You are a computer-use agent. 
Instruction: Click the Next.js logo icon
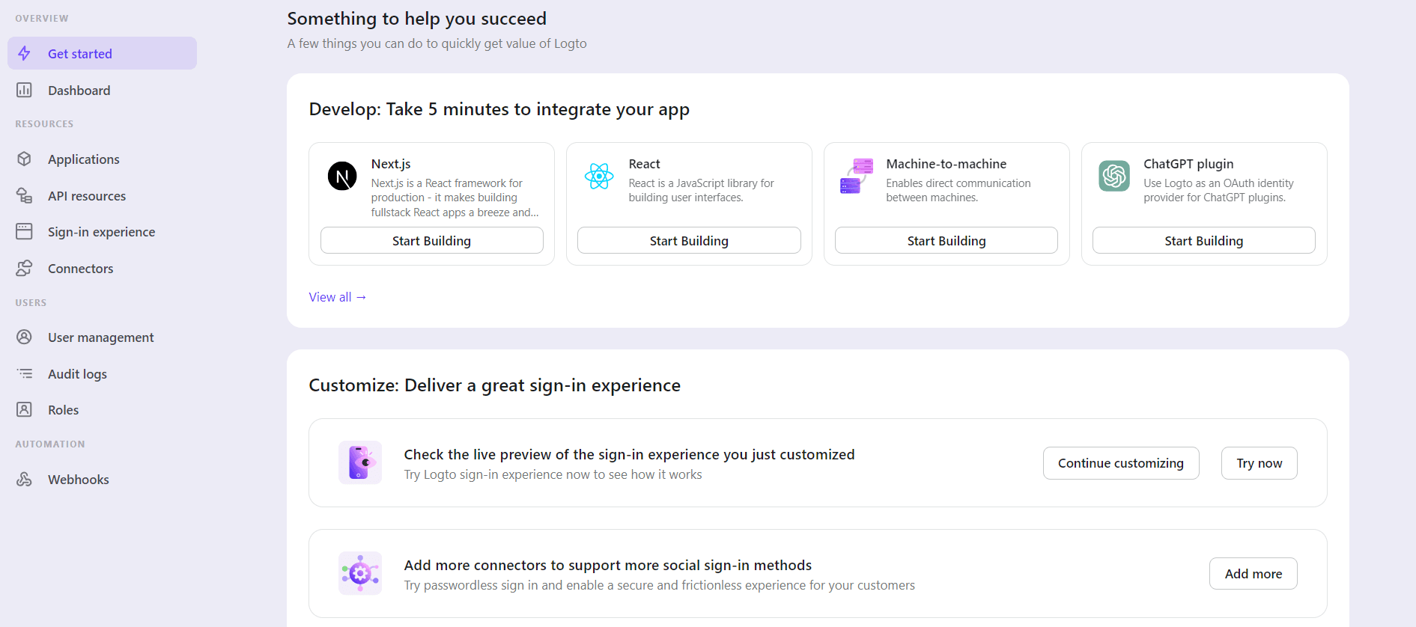click(x=342, y=177)
